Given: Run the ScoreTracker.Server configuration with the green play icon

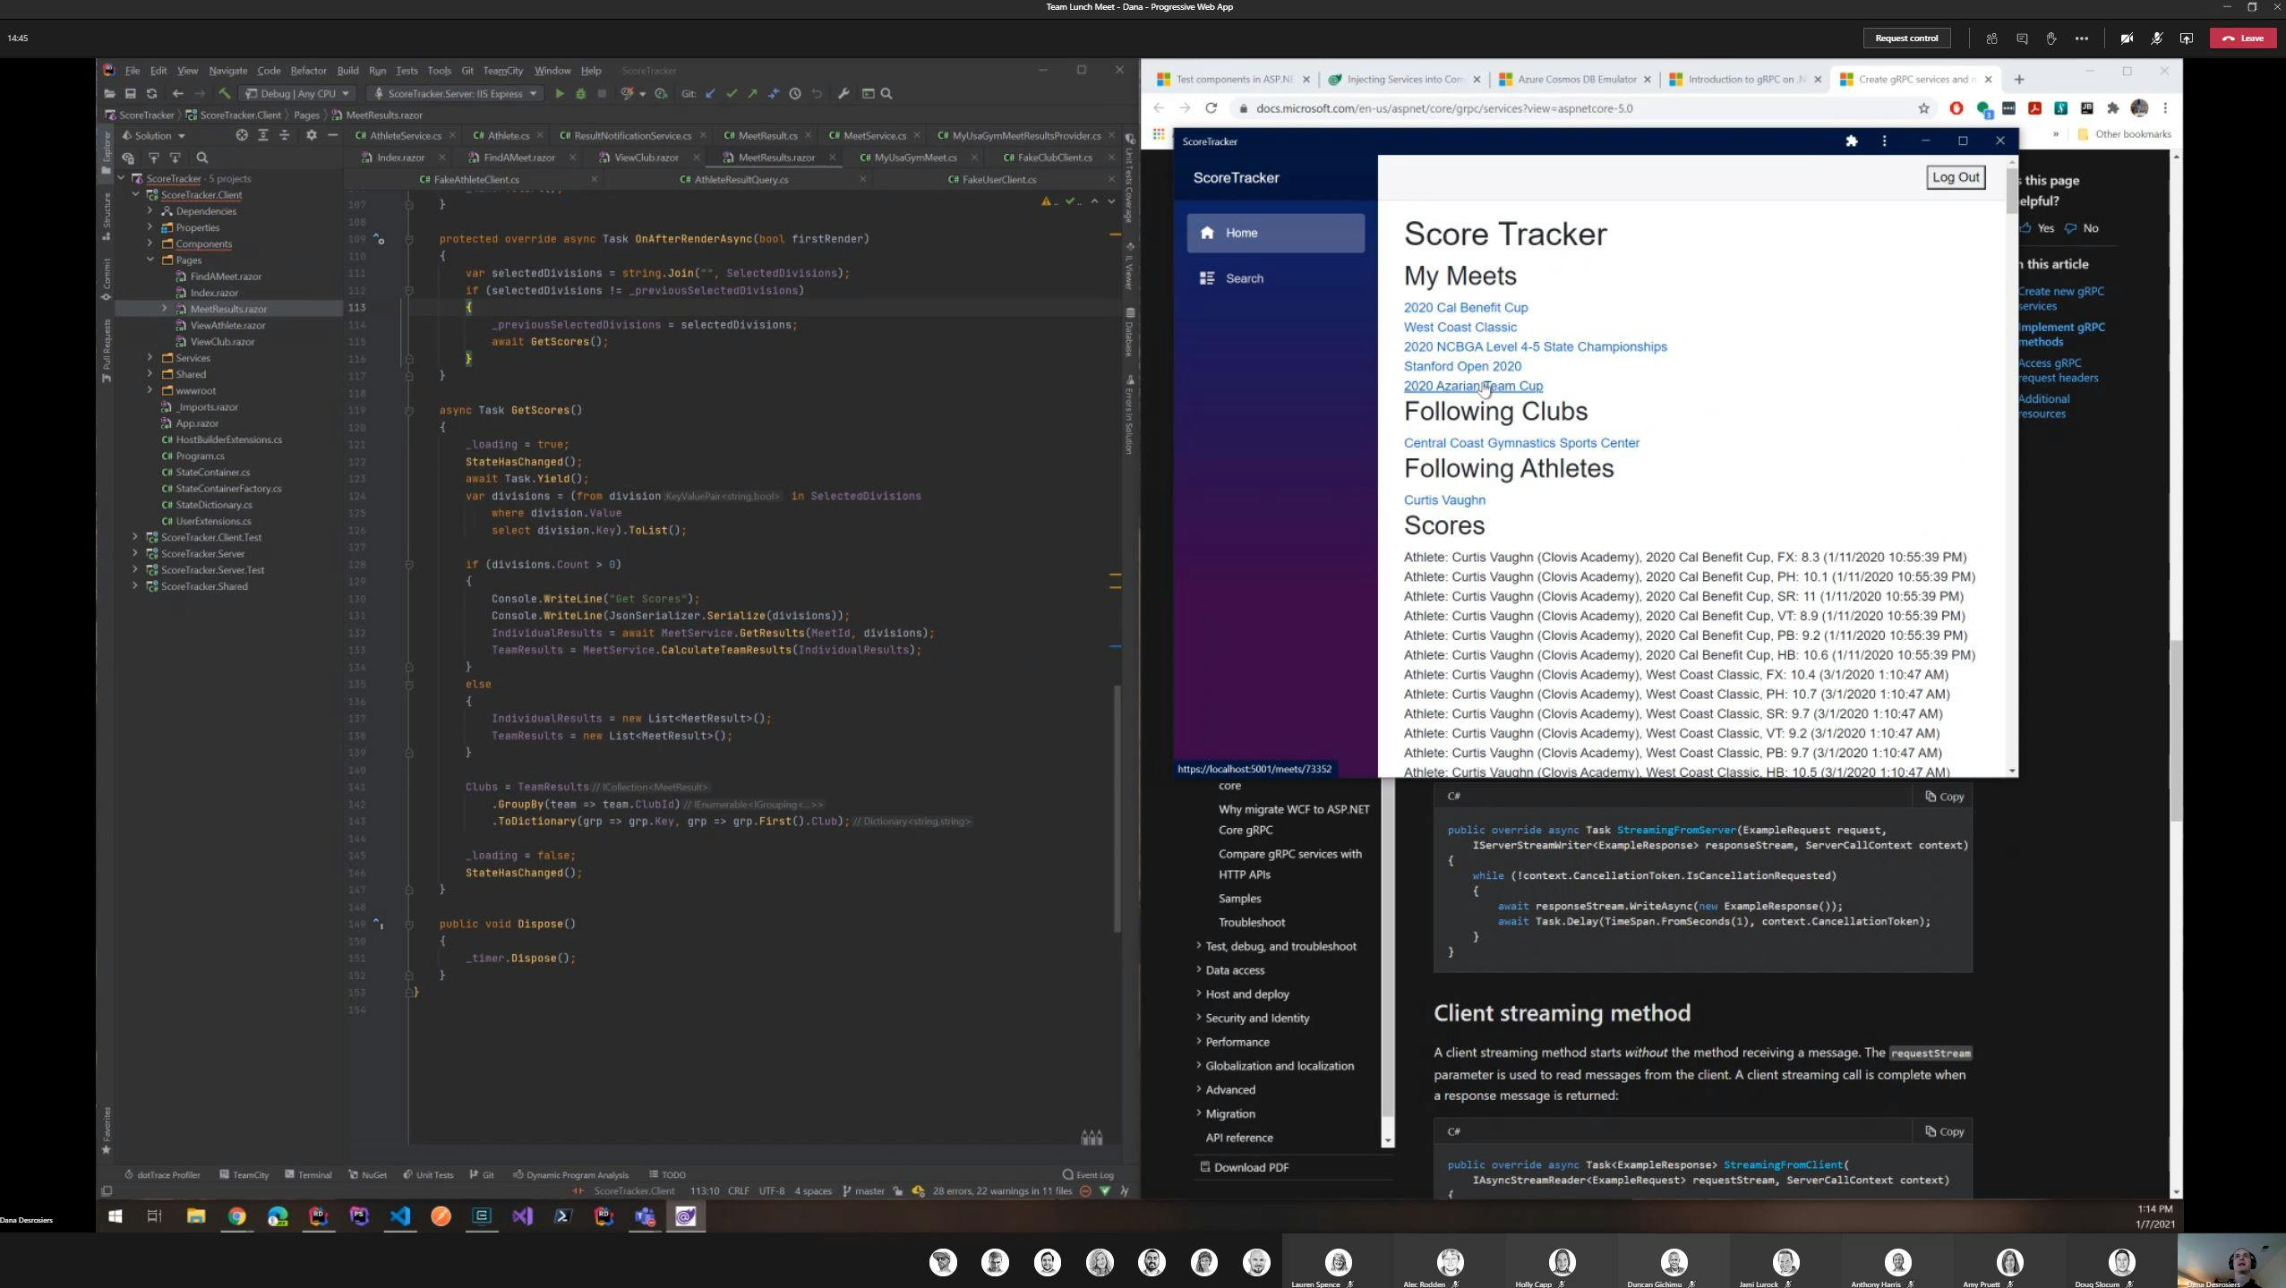Looking at the screenshot, I should click(559, 93).
